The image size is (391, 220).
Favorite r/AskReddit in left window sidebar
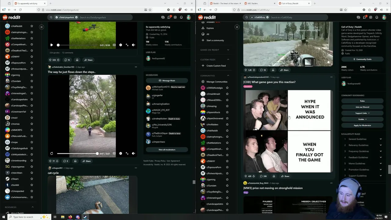coord(31,26)
